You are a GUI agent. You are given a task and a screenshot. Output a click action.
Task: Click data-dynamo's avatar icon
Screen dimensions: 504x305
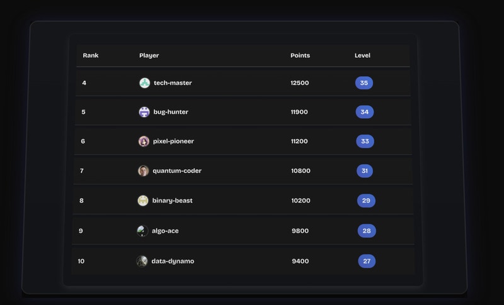[142, 261]
